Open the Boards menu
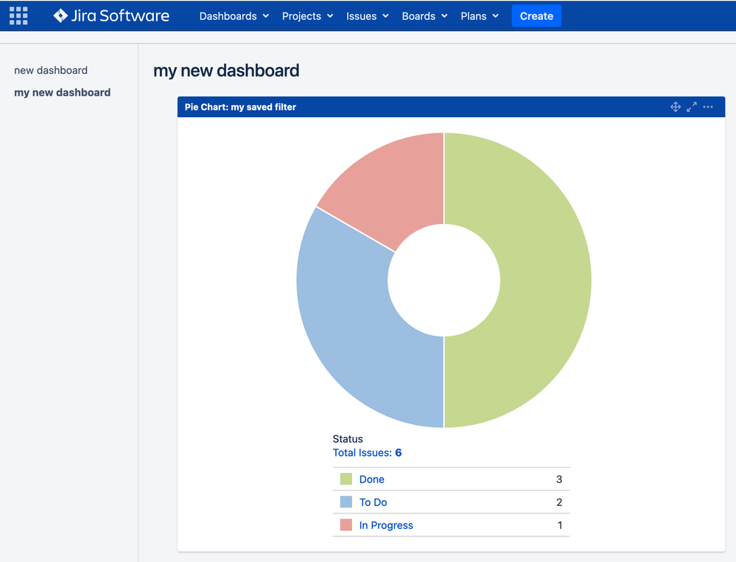The image size is (736, 562). [x=424, y=16]
